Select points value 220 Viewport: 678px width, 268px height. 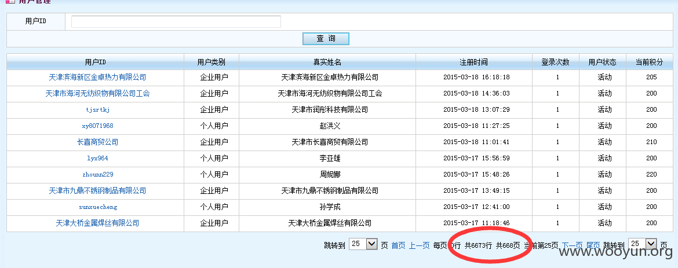(651, 175)
